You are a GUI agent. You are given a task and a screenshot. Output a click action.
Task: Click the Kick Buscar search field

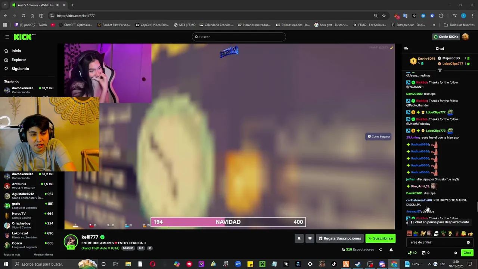(x=239, y=37)
